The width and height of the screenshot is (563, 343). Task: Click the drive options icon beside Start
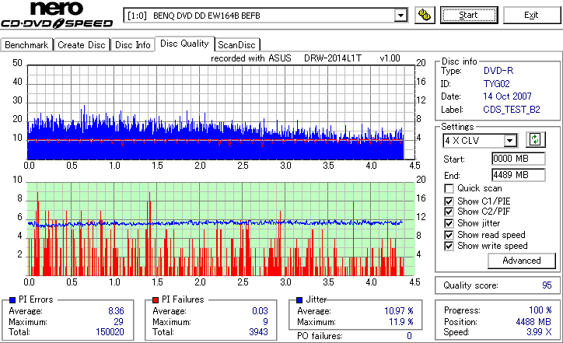pyautogui.click(x=425, y=16)
